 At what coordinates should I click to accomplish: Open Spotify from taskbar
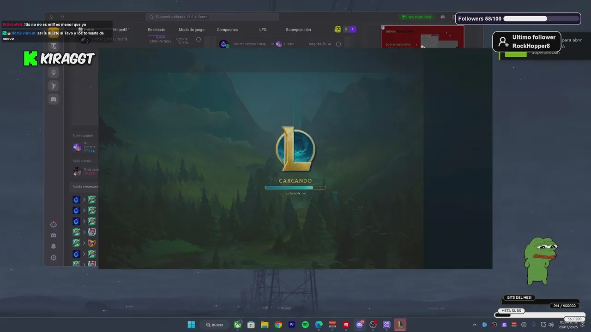[x=305, y=325]
